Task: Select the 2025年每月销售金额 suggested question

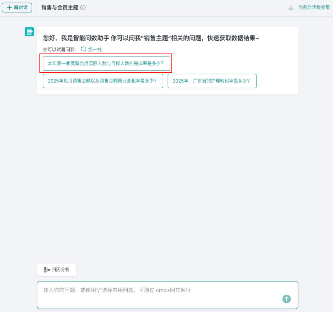Action: (x=103, y=81)
